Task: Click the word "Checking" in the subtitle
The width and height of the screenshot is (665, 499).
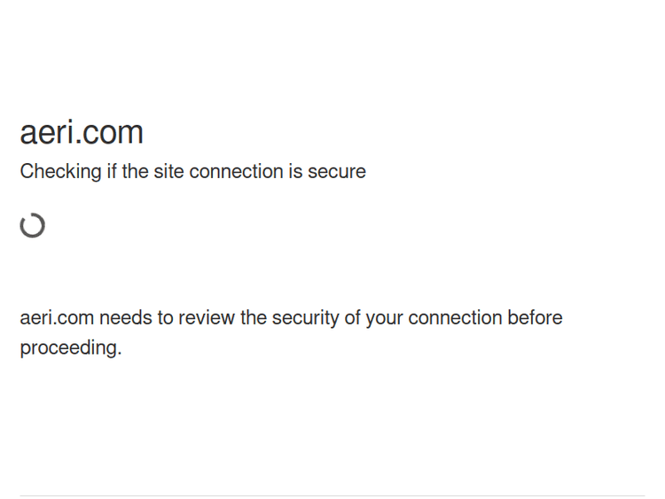Action: click(60, 172)
